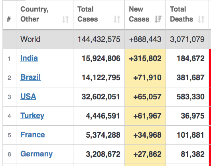
Task: Click the New Cases column header text
Action: pos(139,14)
